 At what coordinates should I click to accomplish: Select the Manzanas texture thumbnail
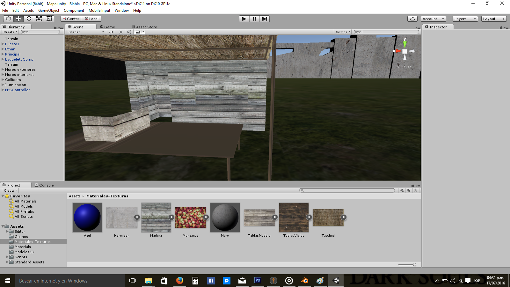coord(191,217)
